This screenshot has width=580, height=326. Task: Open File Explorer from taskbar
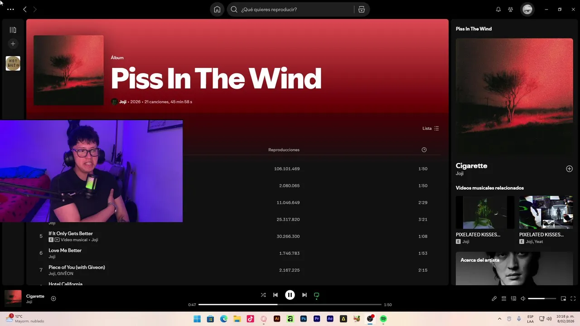click(237, 319)
